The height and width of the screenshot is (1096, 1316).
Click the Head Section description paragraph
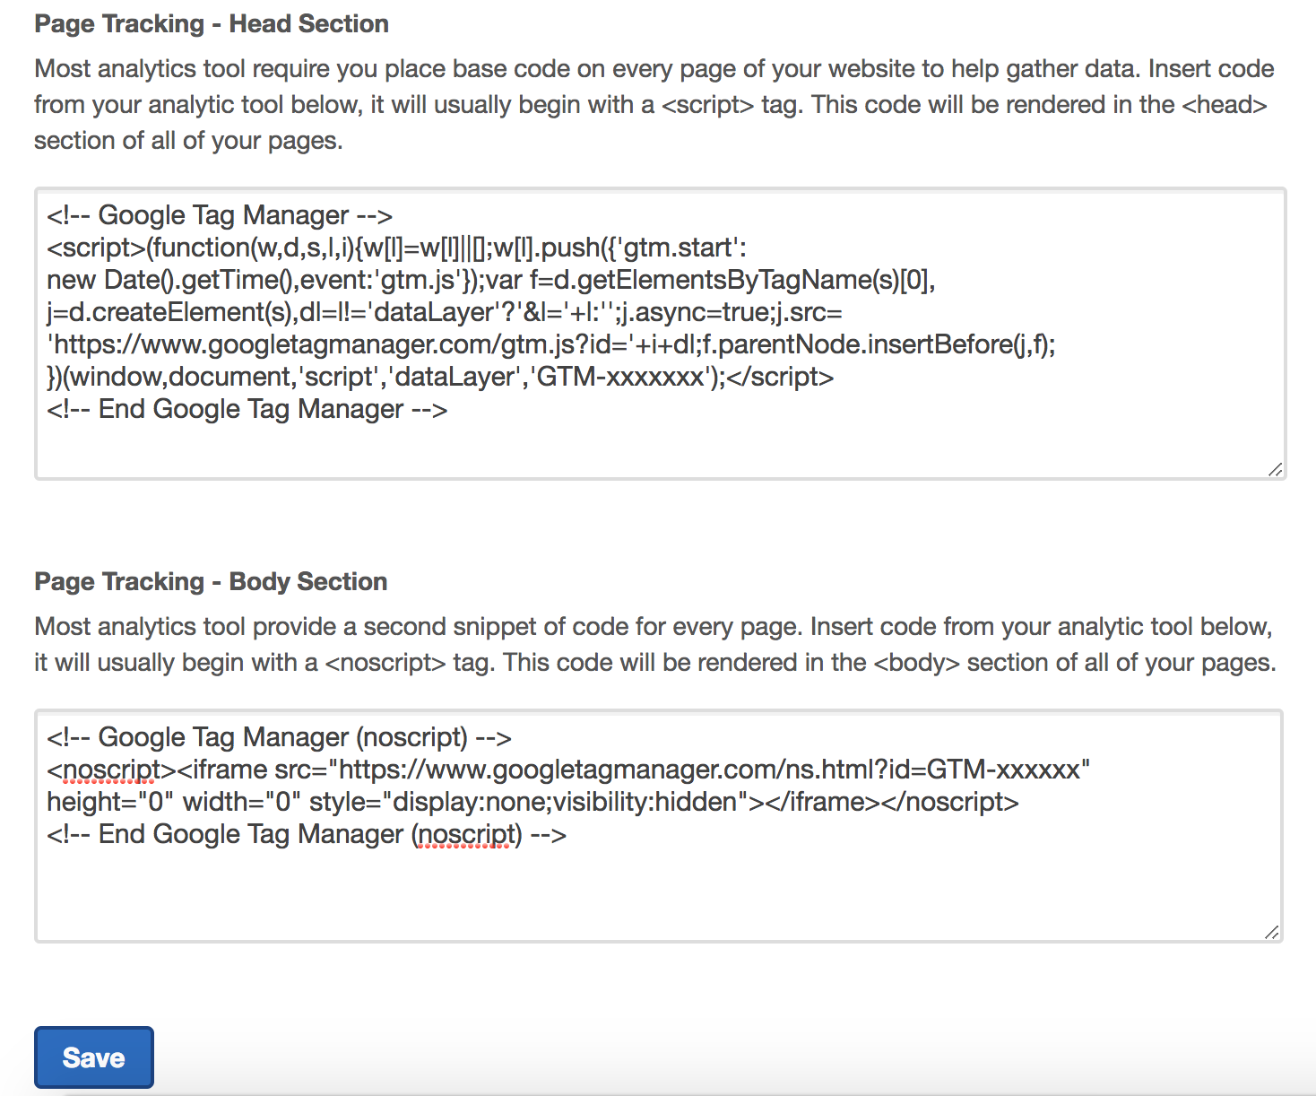point(654,105)
